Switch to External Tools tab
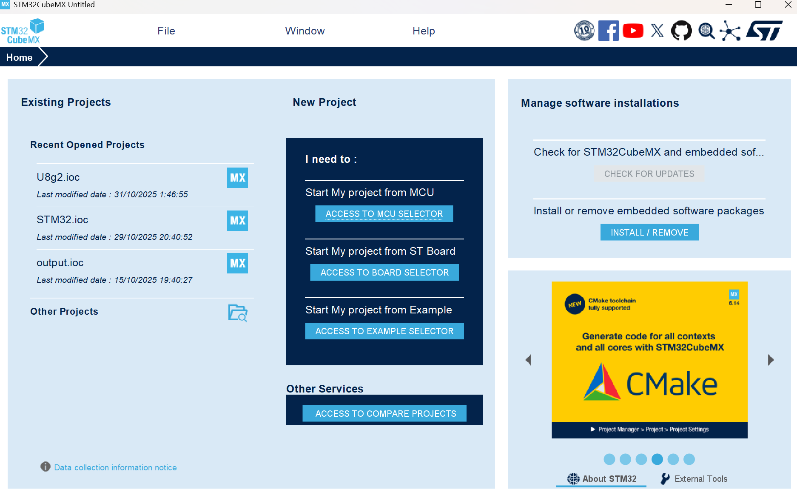 pyautogui.click(x=694, y=479)
